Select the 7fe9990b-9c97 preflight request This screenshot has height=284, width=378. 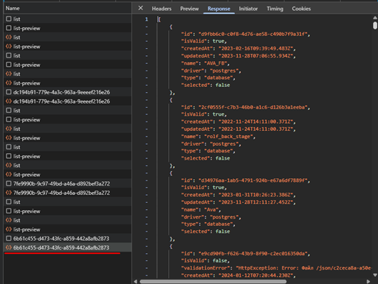[68, 183]
